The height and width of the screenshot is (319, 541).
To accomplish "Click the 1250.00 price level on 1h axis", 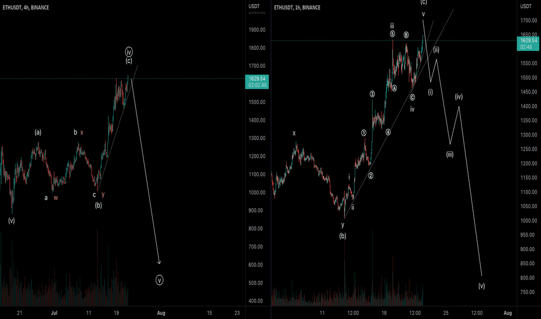I will point(529,149).
